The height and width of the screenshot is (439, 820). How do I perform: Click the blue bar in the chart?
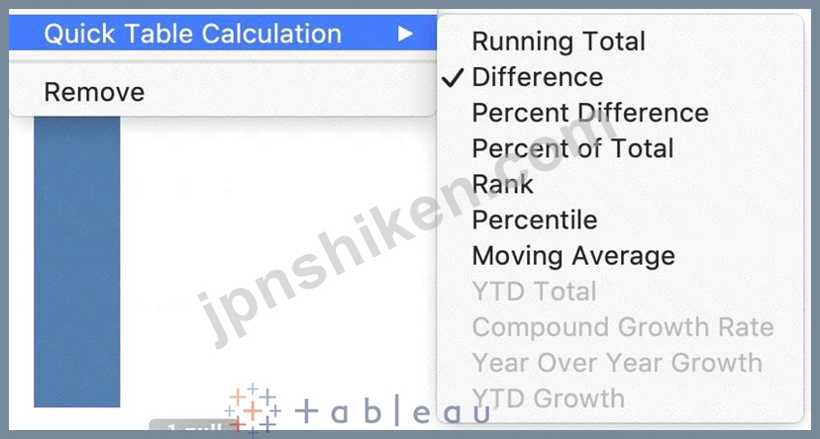coord(77,261)
